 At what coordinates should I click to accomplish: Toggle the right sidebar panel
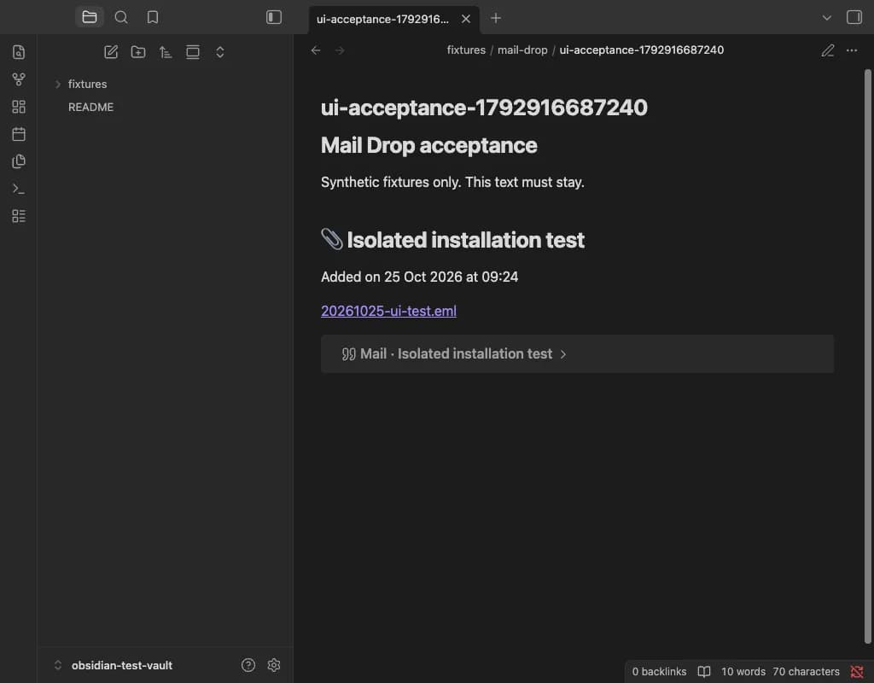pyautogui.click(x=854, y=17)
